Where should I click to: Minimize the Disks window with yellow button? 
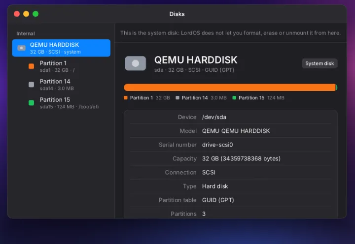coord(26,14)
